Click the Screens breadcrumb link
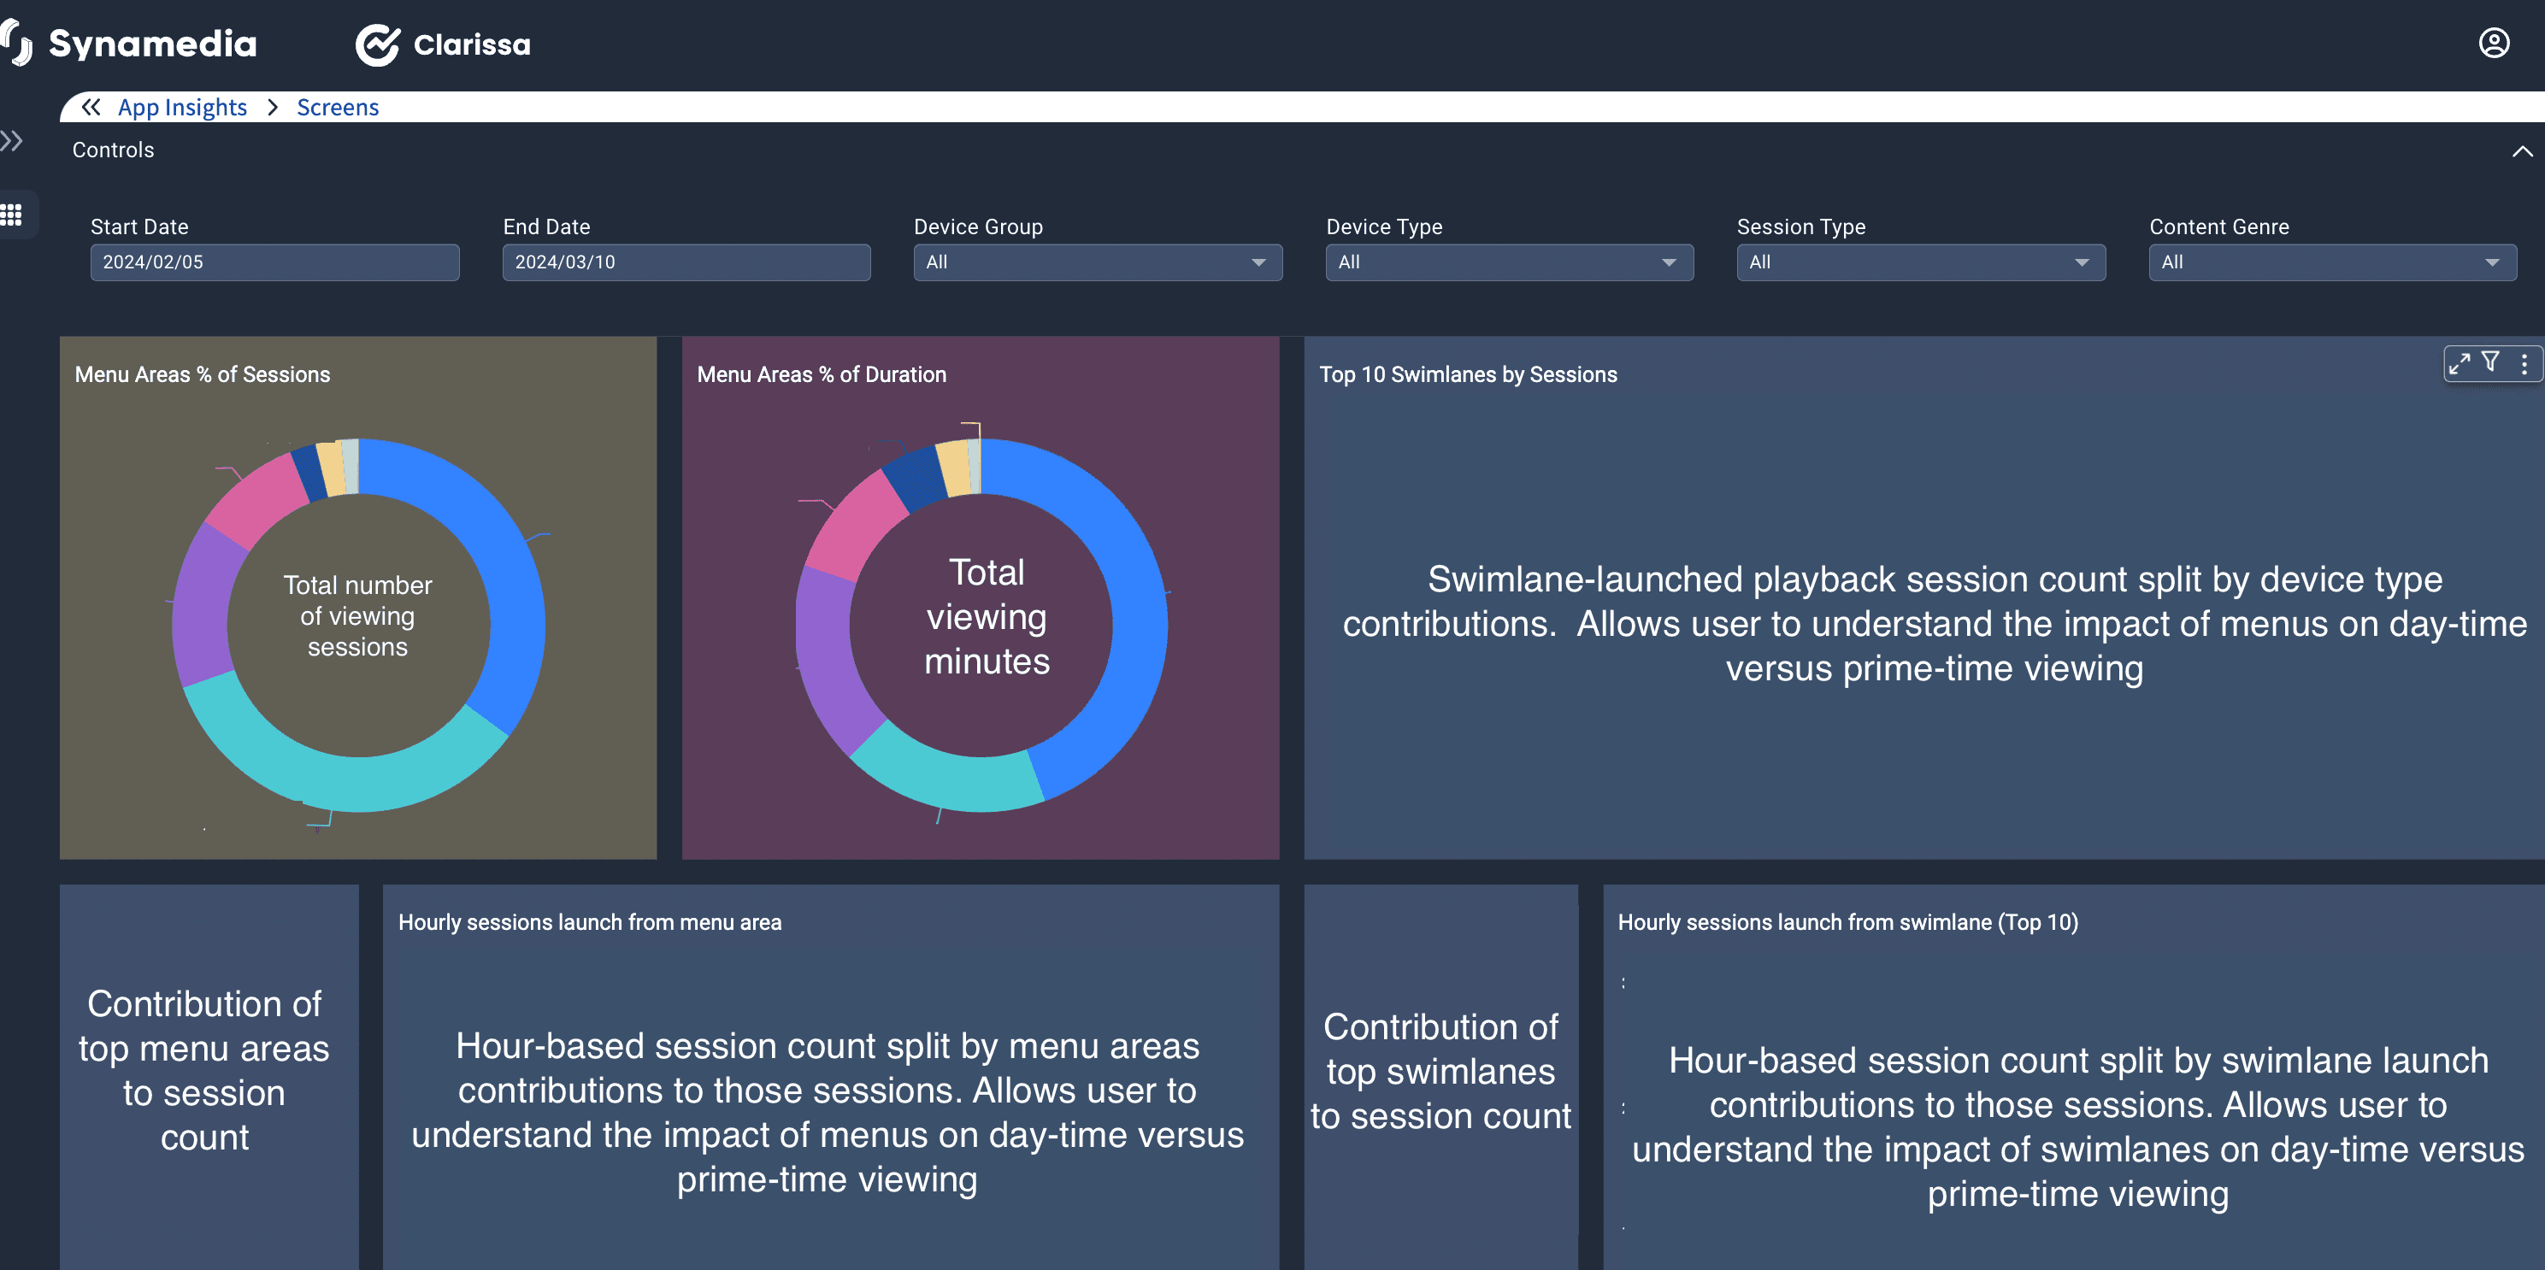This screenshot has height=1270, width=2545. pos(337,107)
